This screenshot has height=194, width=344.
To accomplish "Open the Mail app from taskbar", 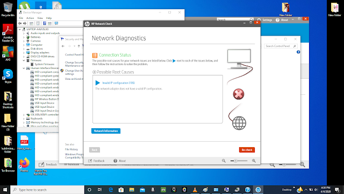I will click(x=142, y=190).
